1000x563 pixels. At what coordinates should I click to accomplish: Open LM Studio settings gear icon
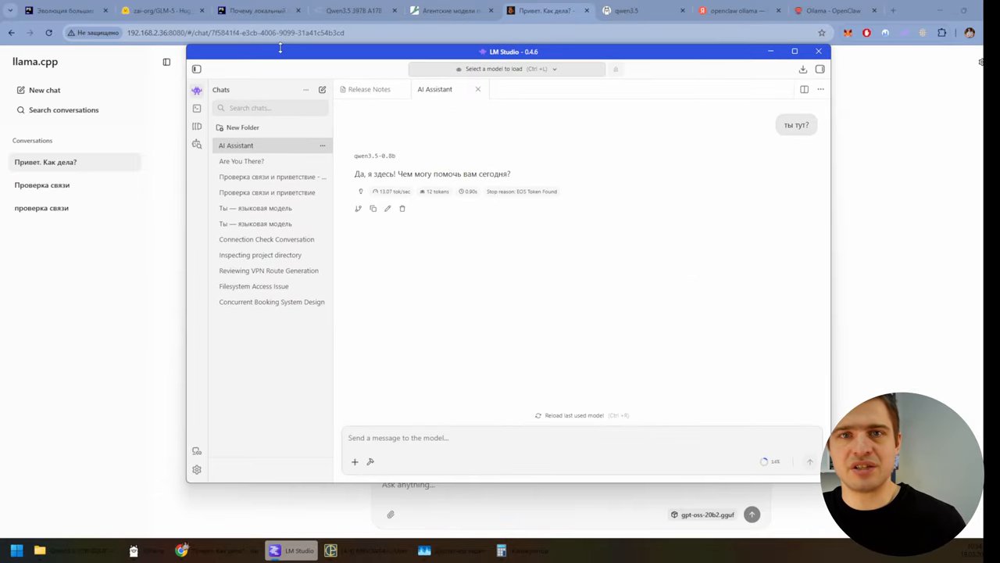[197, 470]
